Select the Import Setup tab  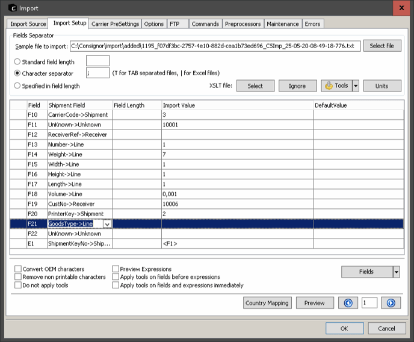[x=70, y=23]
